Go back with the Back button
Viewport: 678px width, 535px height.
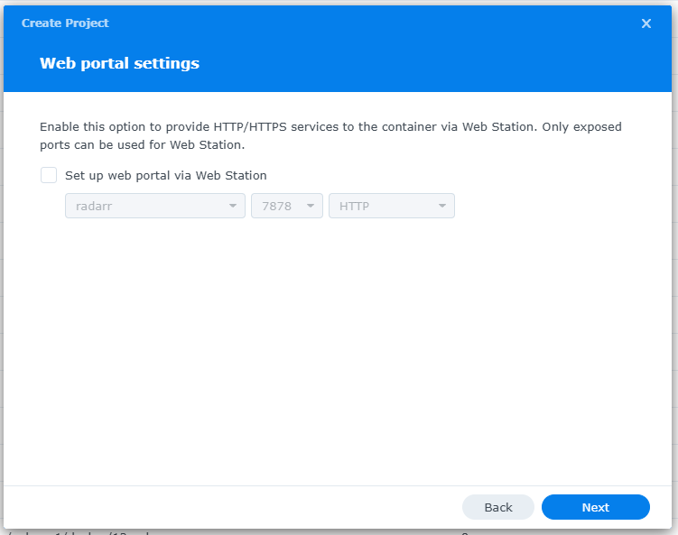(x=498, y=507)
